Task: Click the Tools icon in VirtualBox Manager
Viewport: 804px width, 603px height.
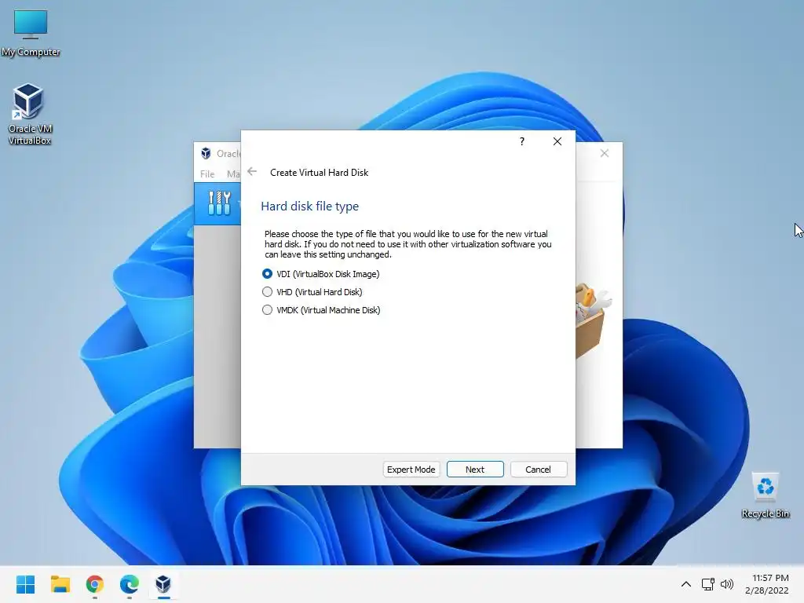Action: pyautogui.click(x=220, y=203)
